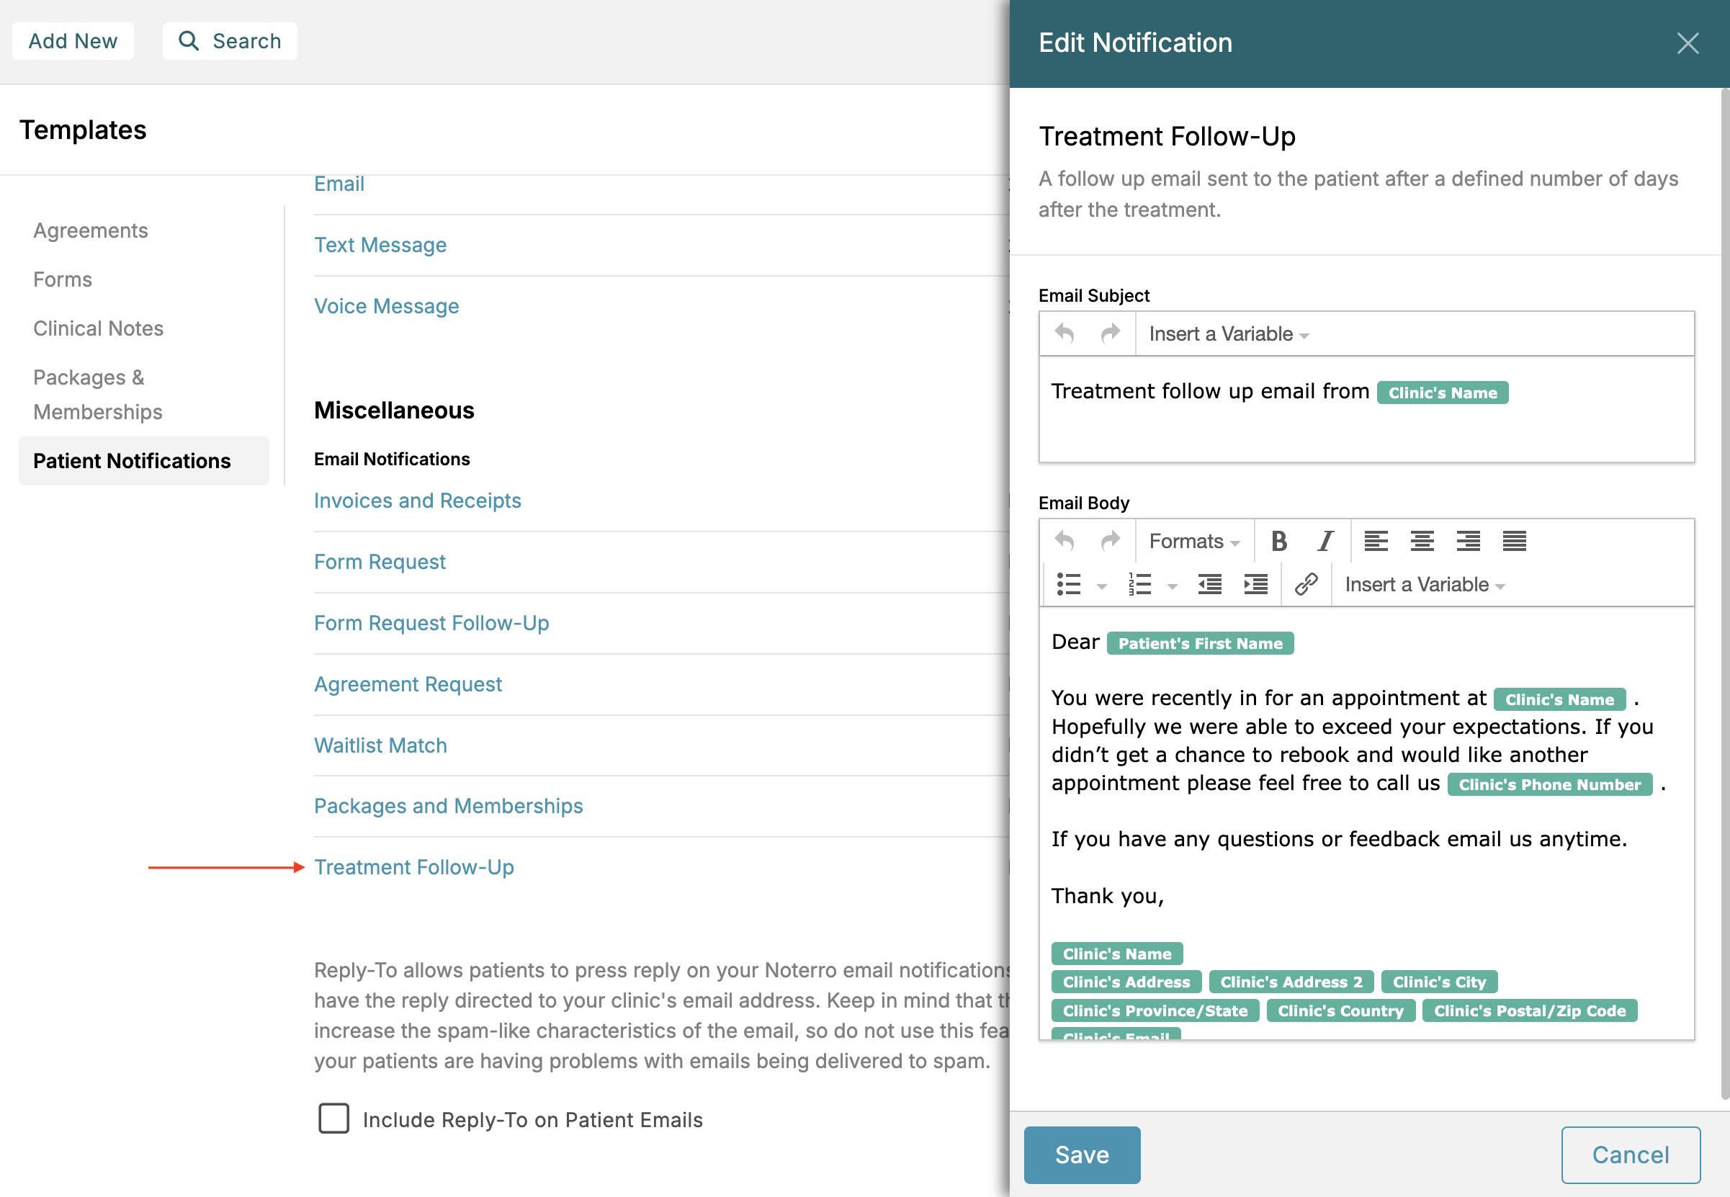Enable Include Reply-To on Patient Emails
The image size is (1730, 1197).
pyautogui.click(x=333, y=1118)
